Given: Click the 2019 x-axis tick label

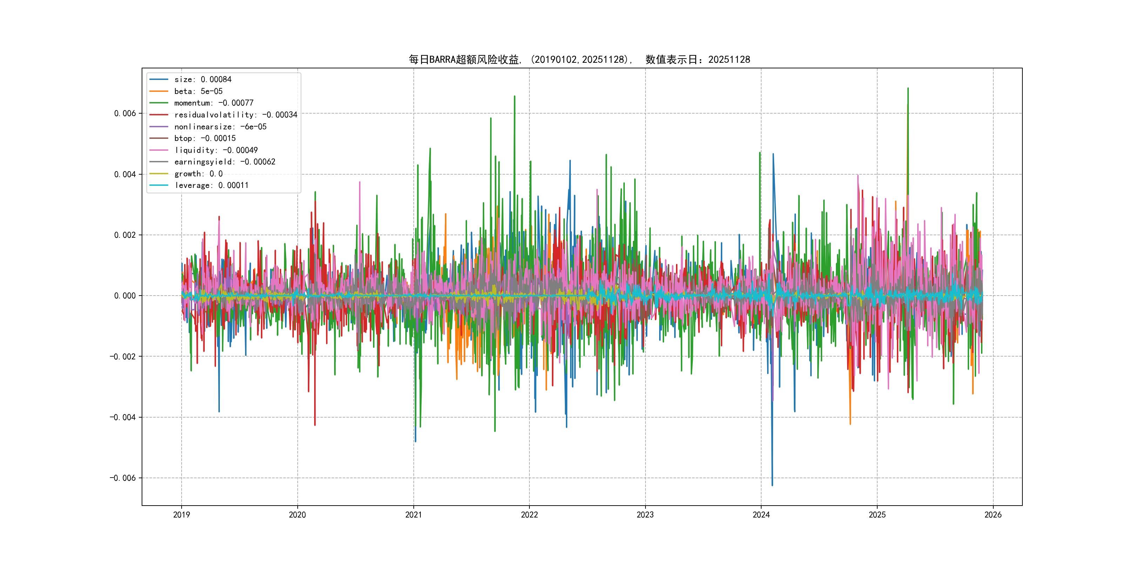Looking at the screenshot, I should pyautogui.click(x=181, y=515).
